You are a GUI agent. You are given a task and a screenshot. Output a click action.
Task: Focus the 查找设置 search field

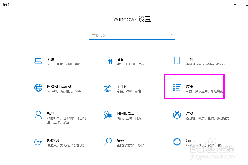click(x=132, y=36)
